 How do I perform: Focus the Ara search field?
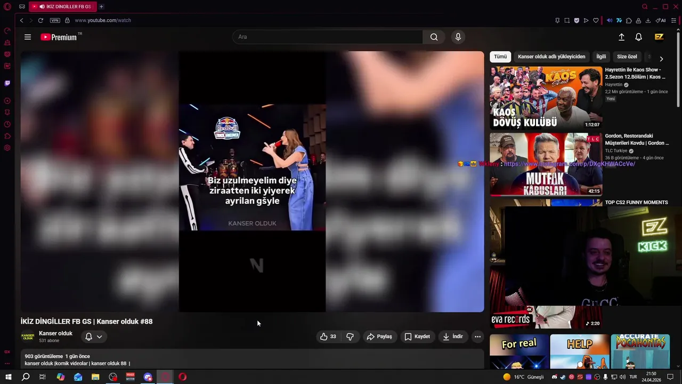[x=328, y=37]
